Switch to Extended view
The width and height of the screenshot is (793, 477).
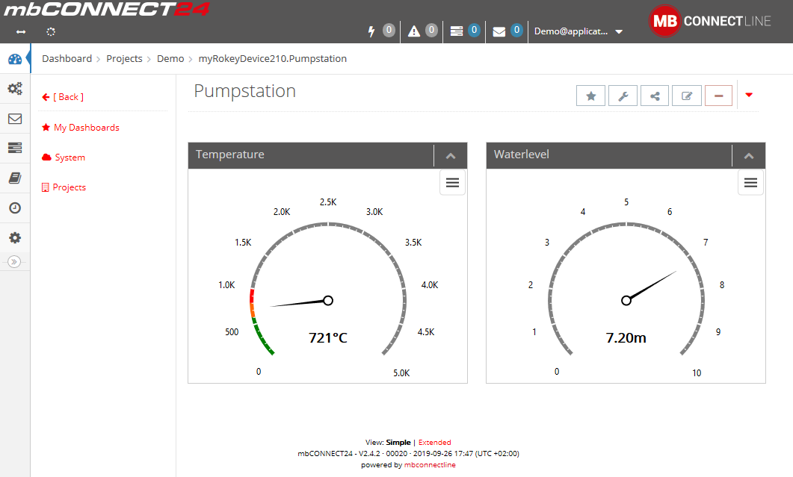434,442
